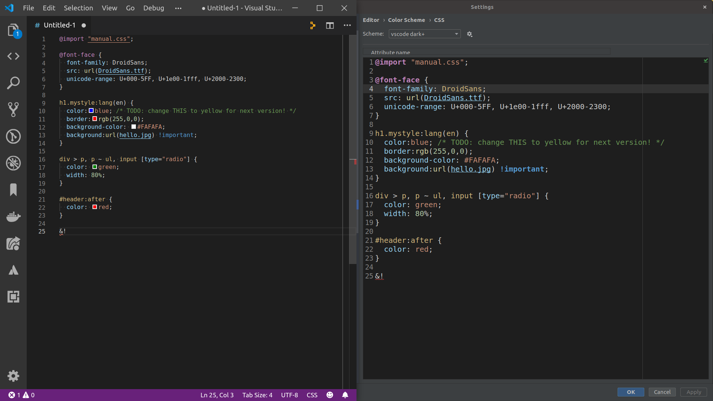Open the vscode dark+ scheme dropdown
The image size is (713, 401).
pos(424,34)
